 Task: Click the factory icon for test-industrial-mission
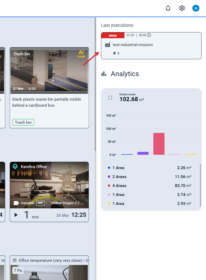pos(108,45)
